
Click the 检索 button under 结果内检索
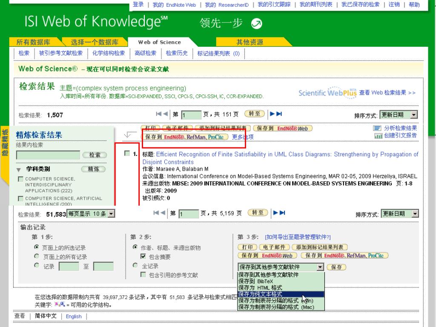click(95, 155)
